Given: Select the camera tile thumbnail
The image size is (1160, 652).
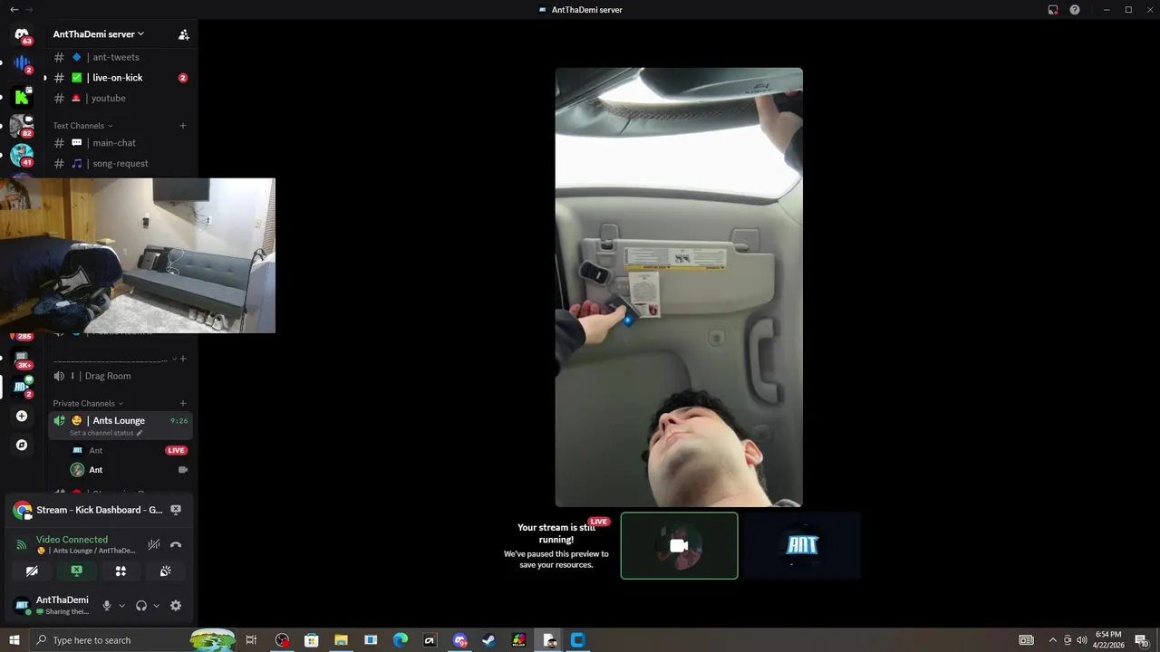Looking at the screenshot, I should coord(679,546).
